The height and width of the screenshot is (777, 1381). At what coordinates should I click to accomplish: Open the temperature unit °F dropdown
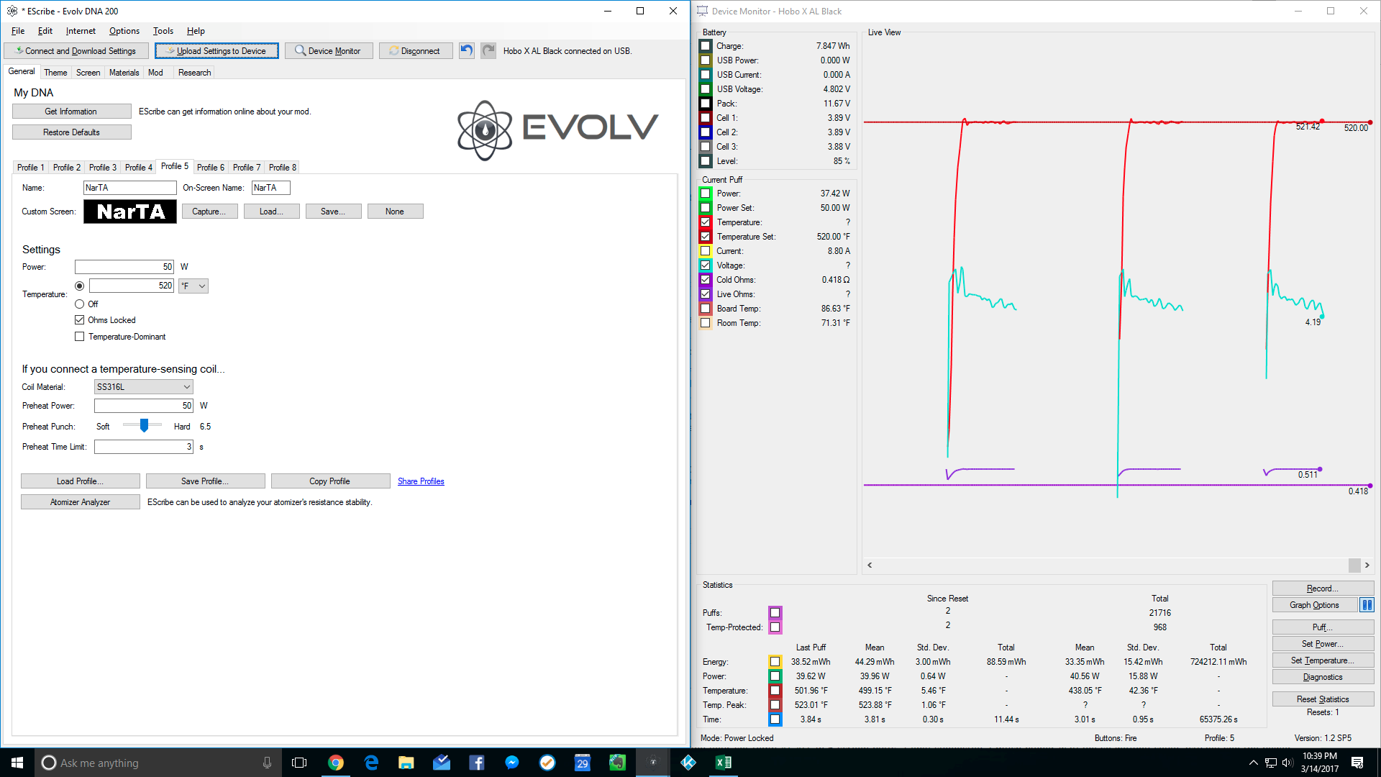coord(193,286)
